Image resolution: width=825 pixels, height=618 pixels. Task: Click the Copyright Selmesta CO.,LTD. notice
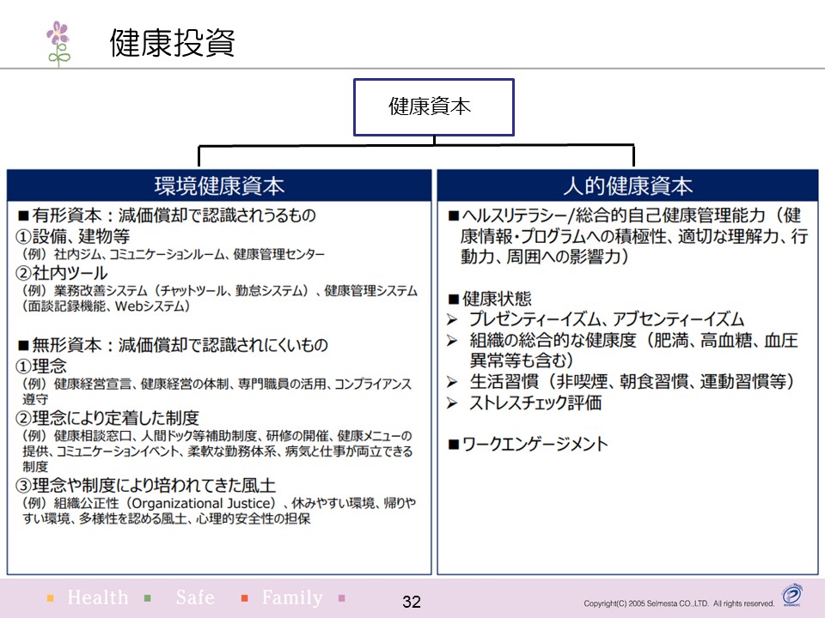[679, 603]
